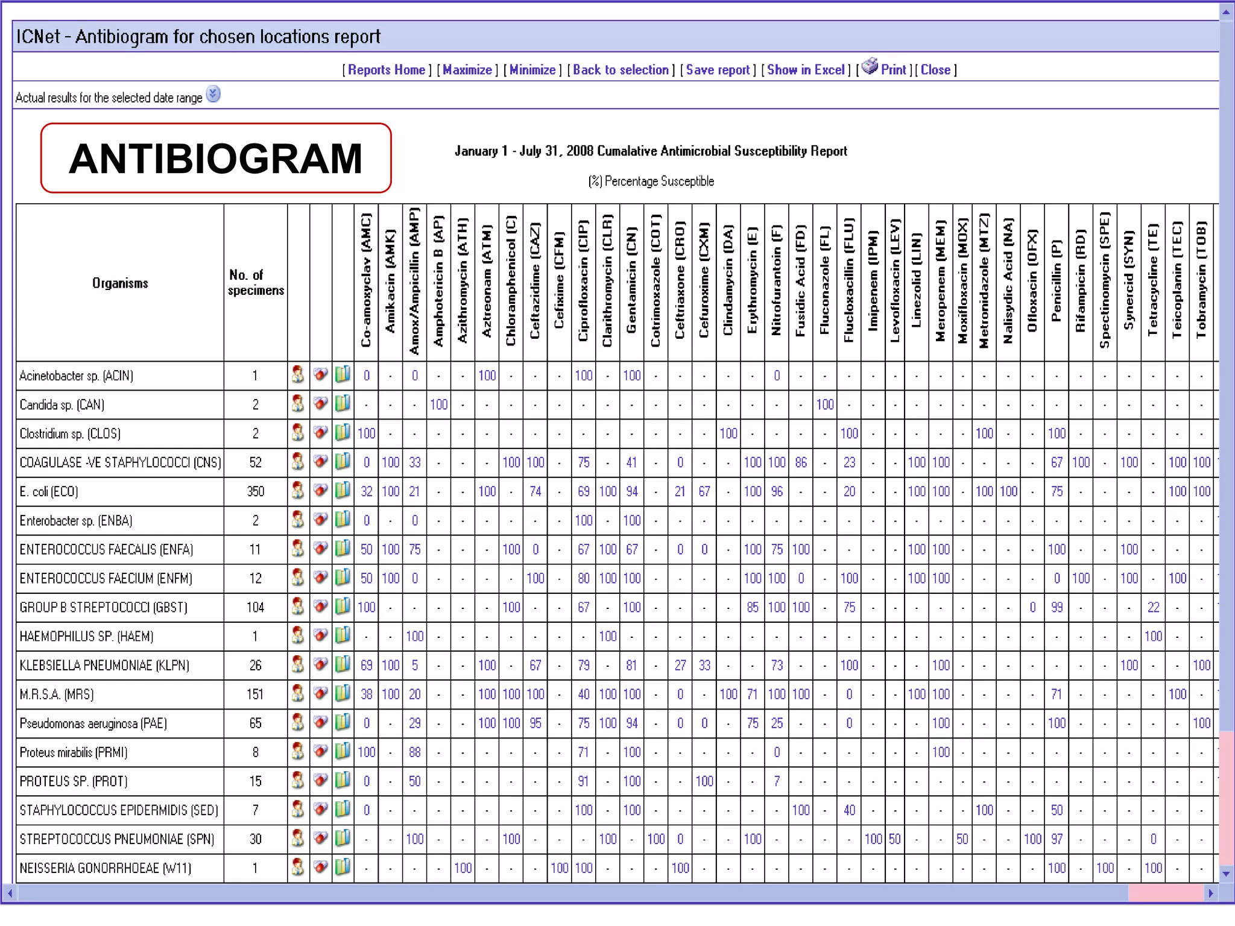The image size is (1235, 926).
Task: Click Show in Excel link
Action: [806, 70]
